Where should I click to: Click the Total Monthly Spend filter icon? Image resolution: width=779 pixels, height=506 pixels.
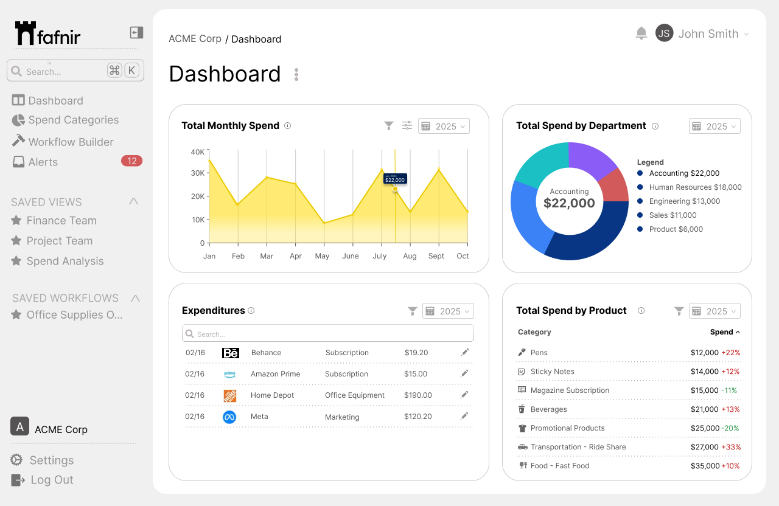(389, 126)
